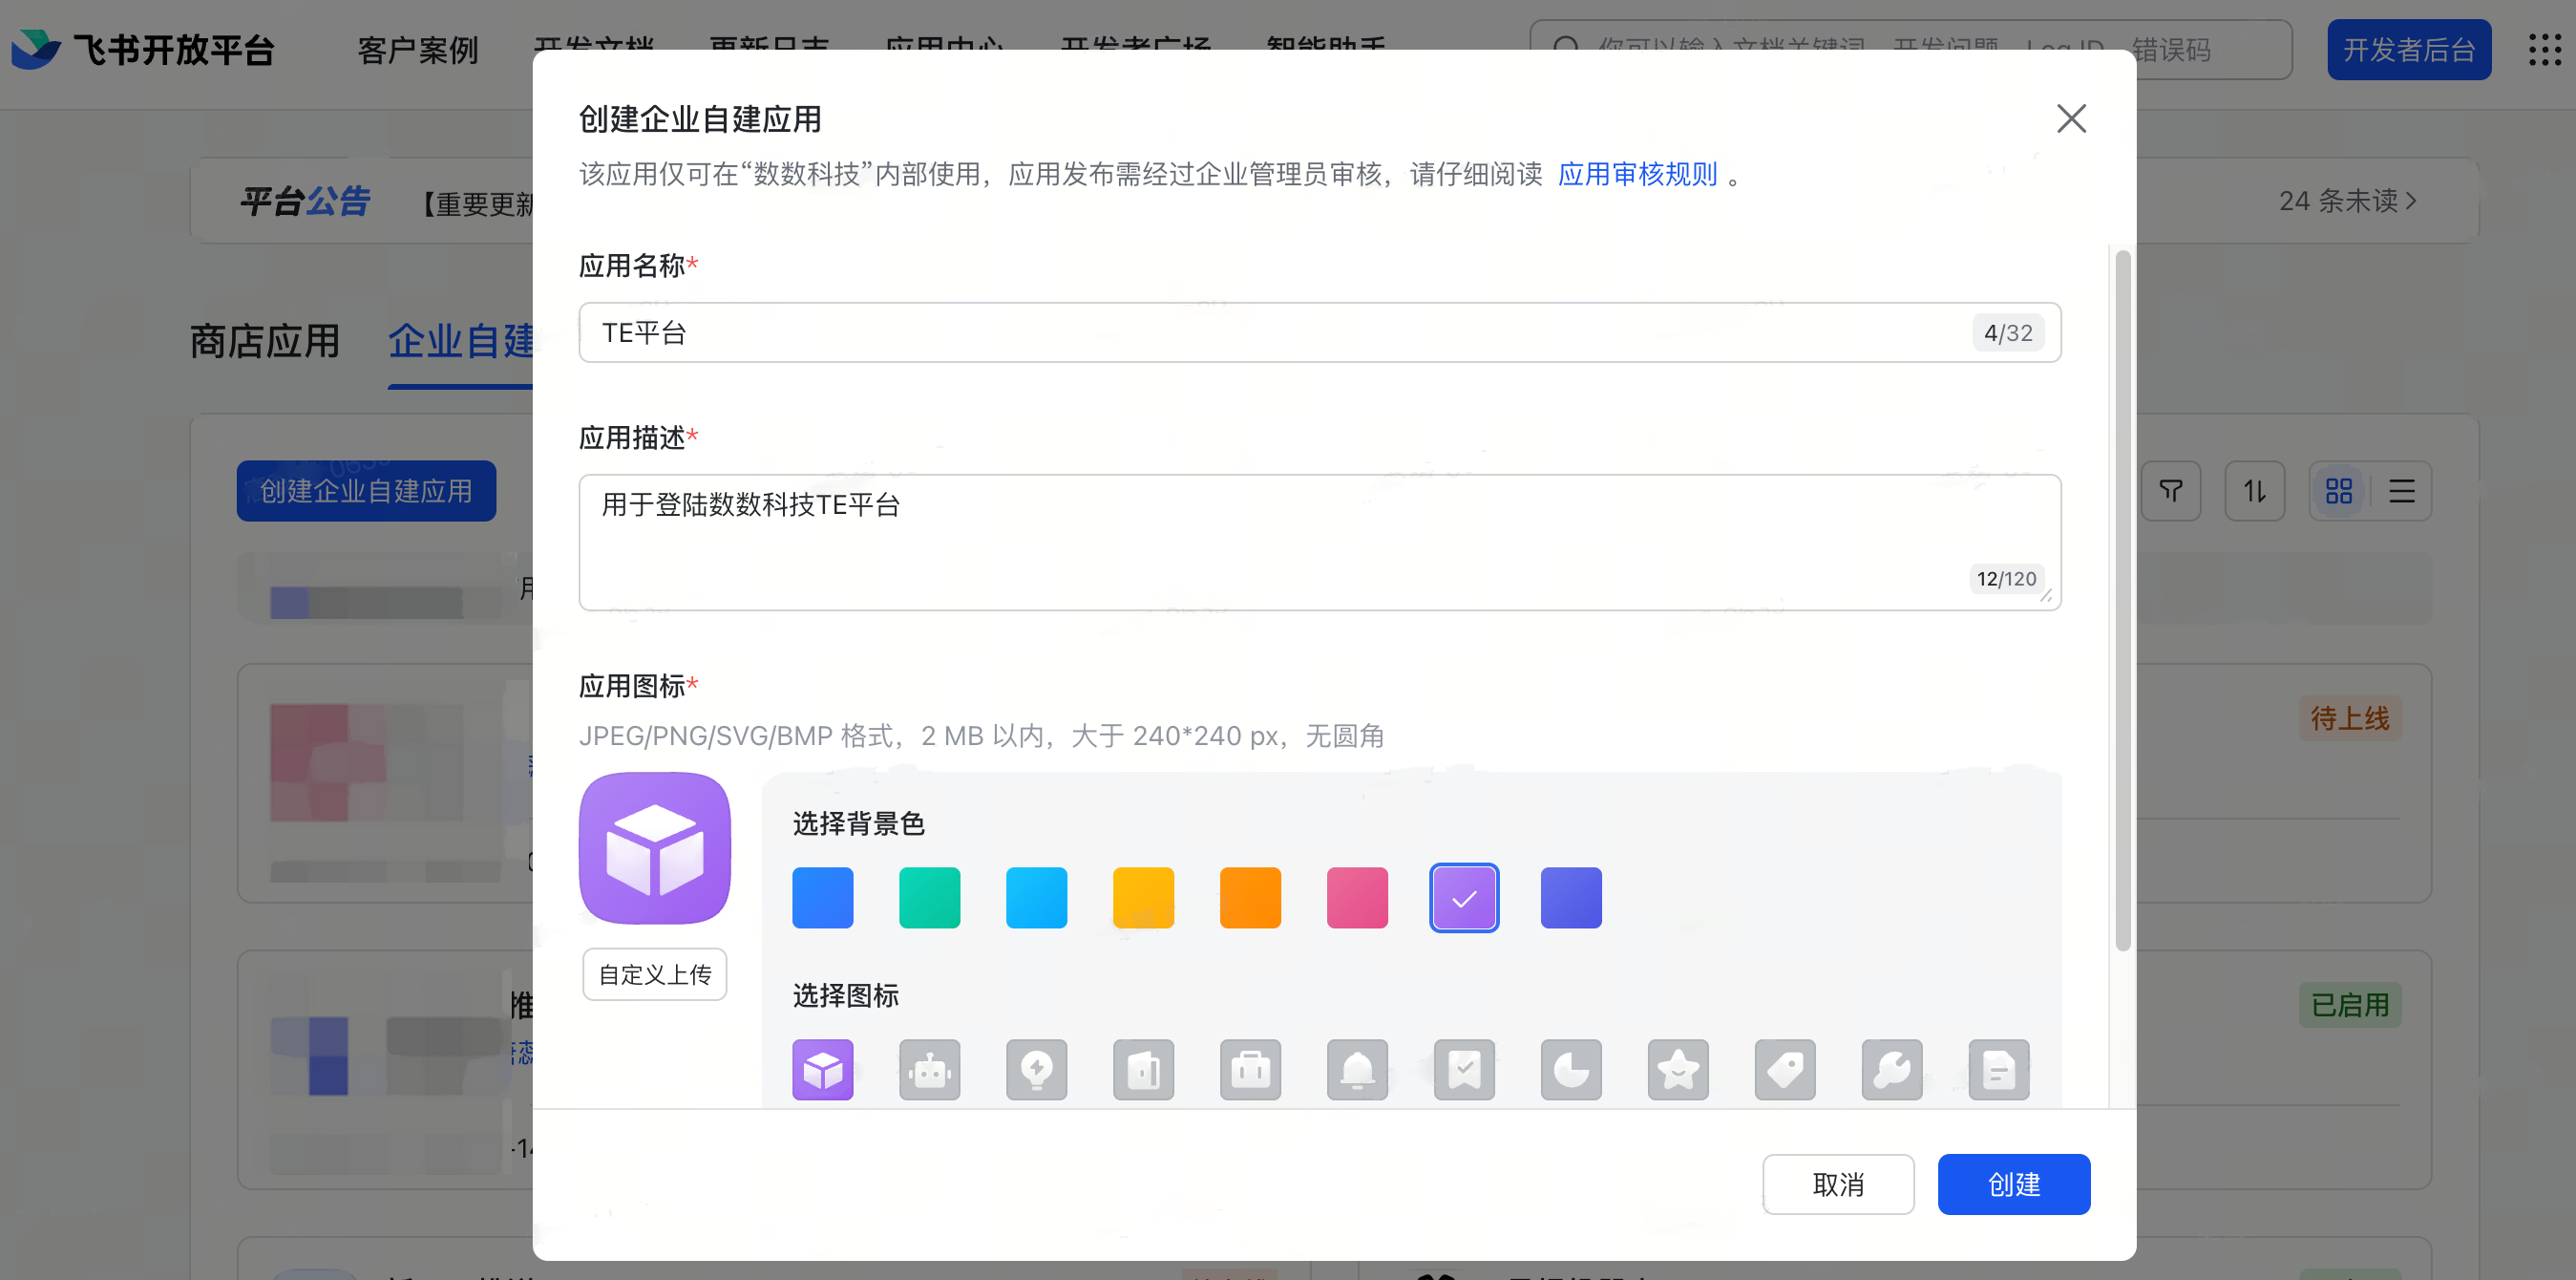Open the apps grid menu icon

(x=2545, y=49)
